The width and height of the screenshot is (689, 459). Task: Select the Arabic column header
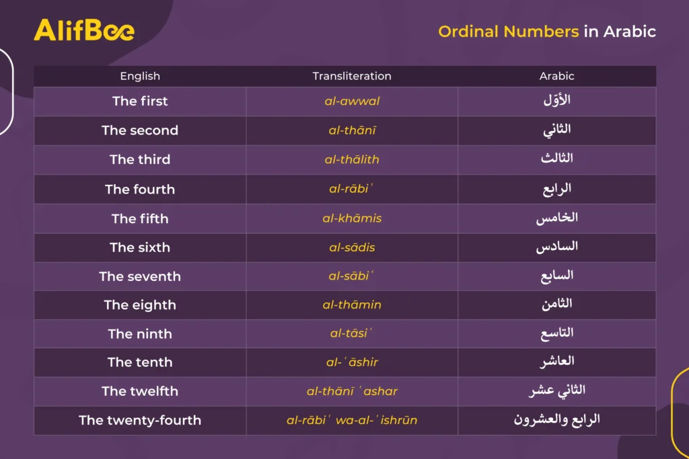(556, 76)
